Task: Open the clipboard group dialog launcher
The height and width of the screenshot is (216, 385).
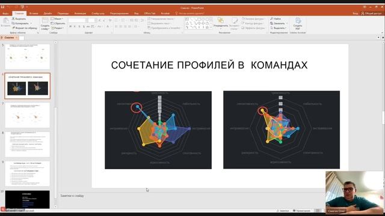Action: click(38, 32)
